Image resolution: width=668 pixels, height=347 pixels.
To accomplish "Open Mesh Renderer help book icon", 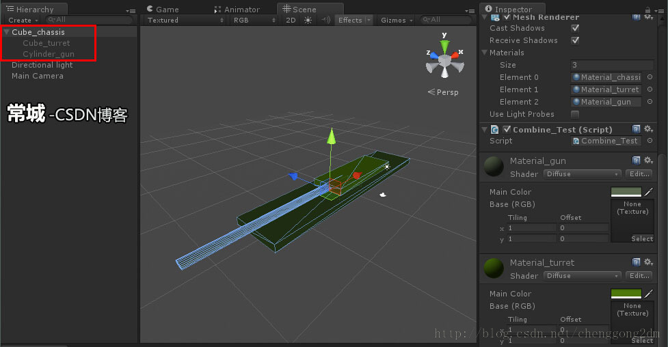I will click(636, 17).
